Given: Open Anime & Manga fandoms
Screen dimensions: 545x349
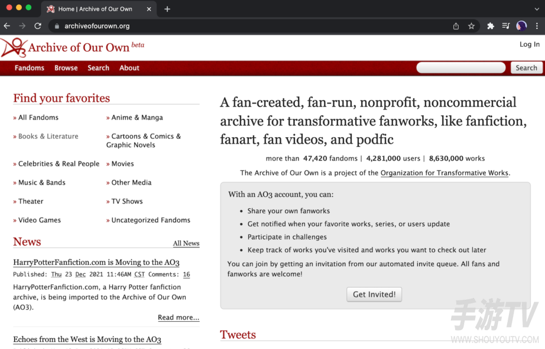Looking at the screenshot, I should click(x=137, y=118).
